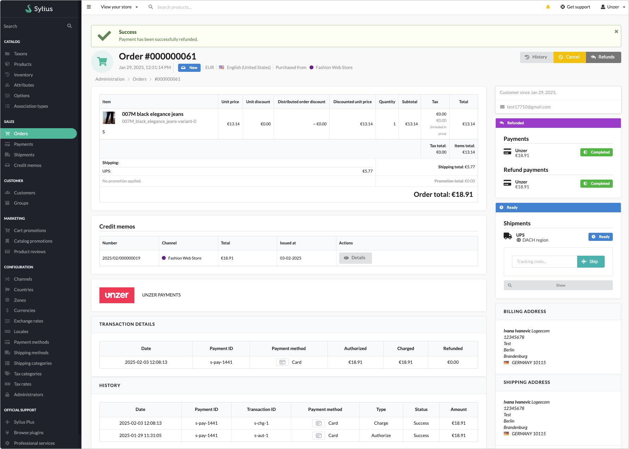Click the 007M black elegance jeans name
Screen dimensions: 629x449
[153, 114]
